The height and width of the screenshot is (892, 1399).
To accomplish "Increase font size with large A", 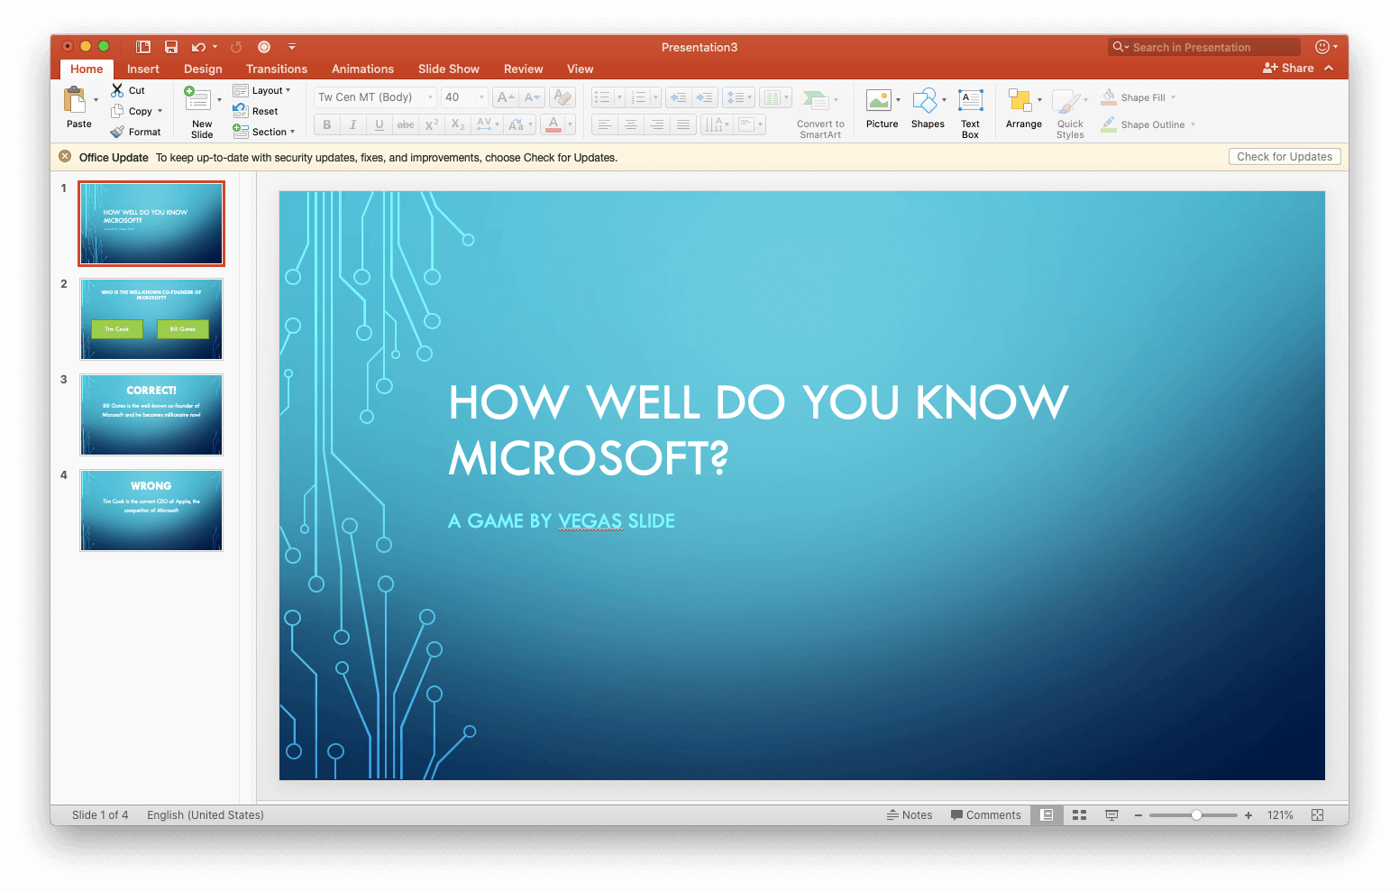I will click(506, 97).
